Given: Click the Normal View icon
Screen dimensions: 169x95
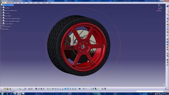Looking at the screenshot, I should 63,89.
